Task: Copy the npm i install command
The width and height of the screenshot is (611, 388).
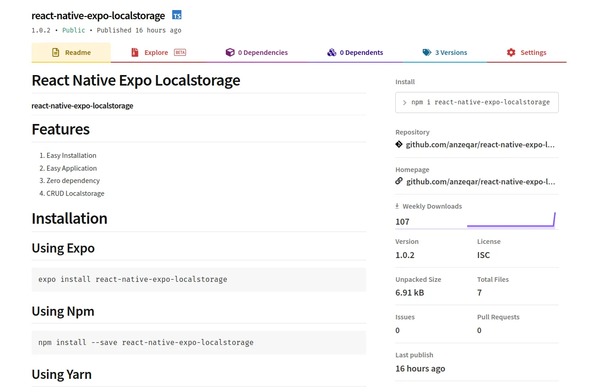Action: [477, 102]
